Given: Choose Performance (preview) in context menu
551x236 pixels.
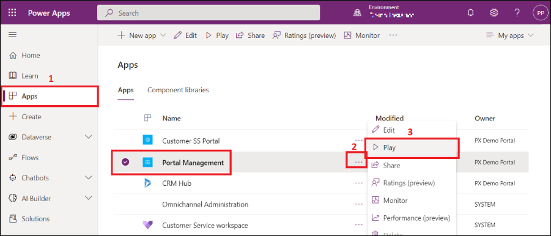Looking at the screenshot, I should pyautogui.click(x=412, y=218).
